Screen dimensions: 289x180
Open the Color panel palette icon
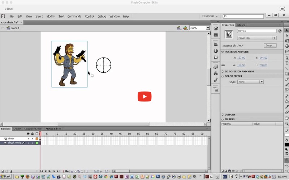tap(216, 28)
